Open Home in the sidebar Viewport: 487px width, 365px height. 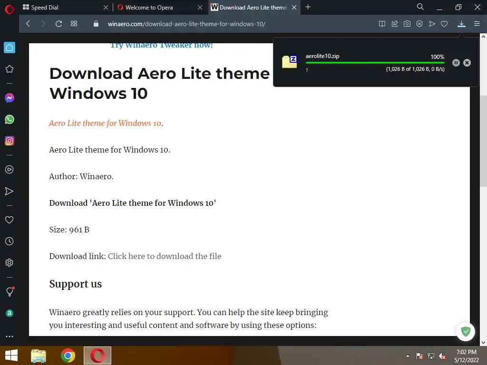[10, 48]
